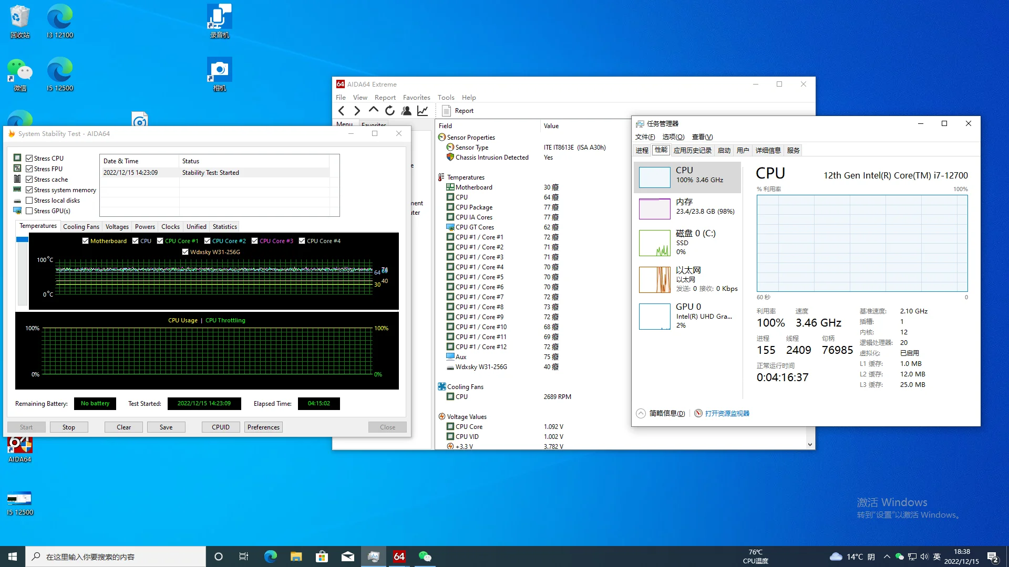Open WeChat from the taskbar
Screen dimensions: 1009x567
[x=425, y=556]
